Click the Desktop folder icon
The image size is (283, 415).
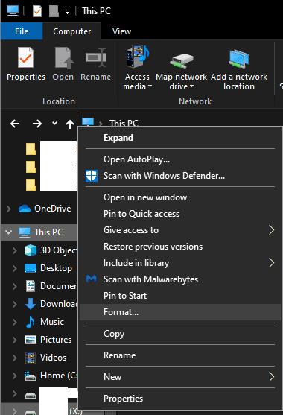point(31,268)
